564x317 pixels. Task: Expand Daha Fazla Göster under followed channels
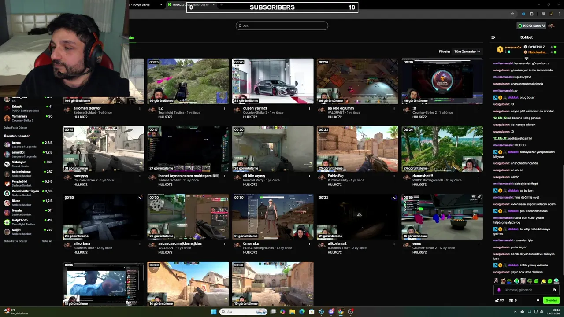tap(15, 127)
